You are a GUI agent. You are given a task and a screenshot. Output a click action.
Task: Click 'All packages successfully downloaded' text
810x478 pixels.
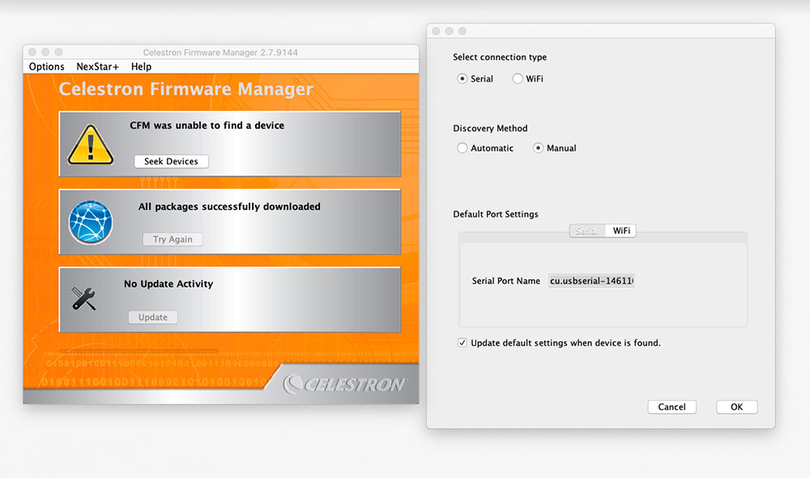click(229, 207)
